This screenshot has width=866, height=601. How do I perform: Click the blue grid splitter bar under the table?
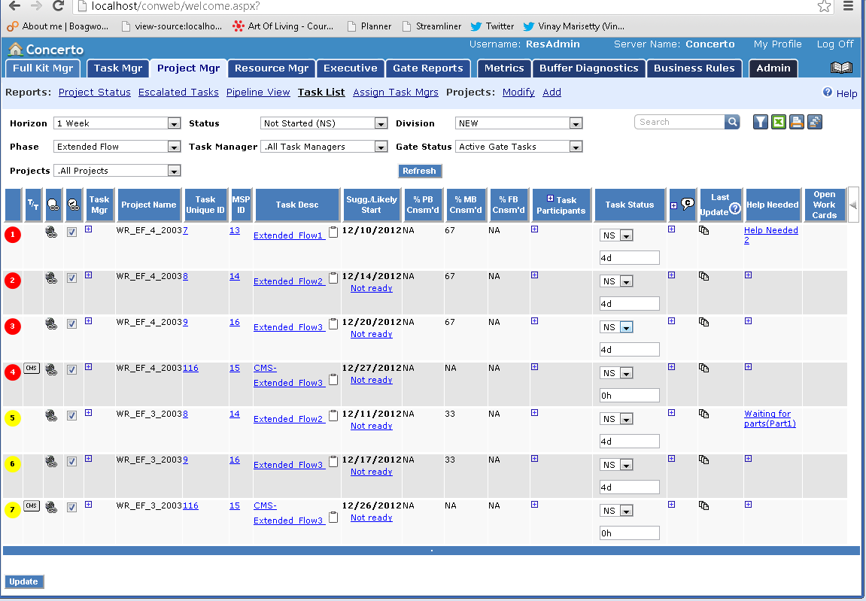coord(431,551)
